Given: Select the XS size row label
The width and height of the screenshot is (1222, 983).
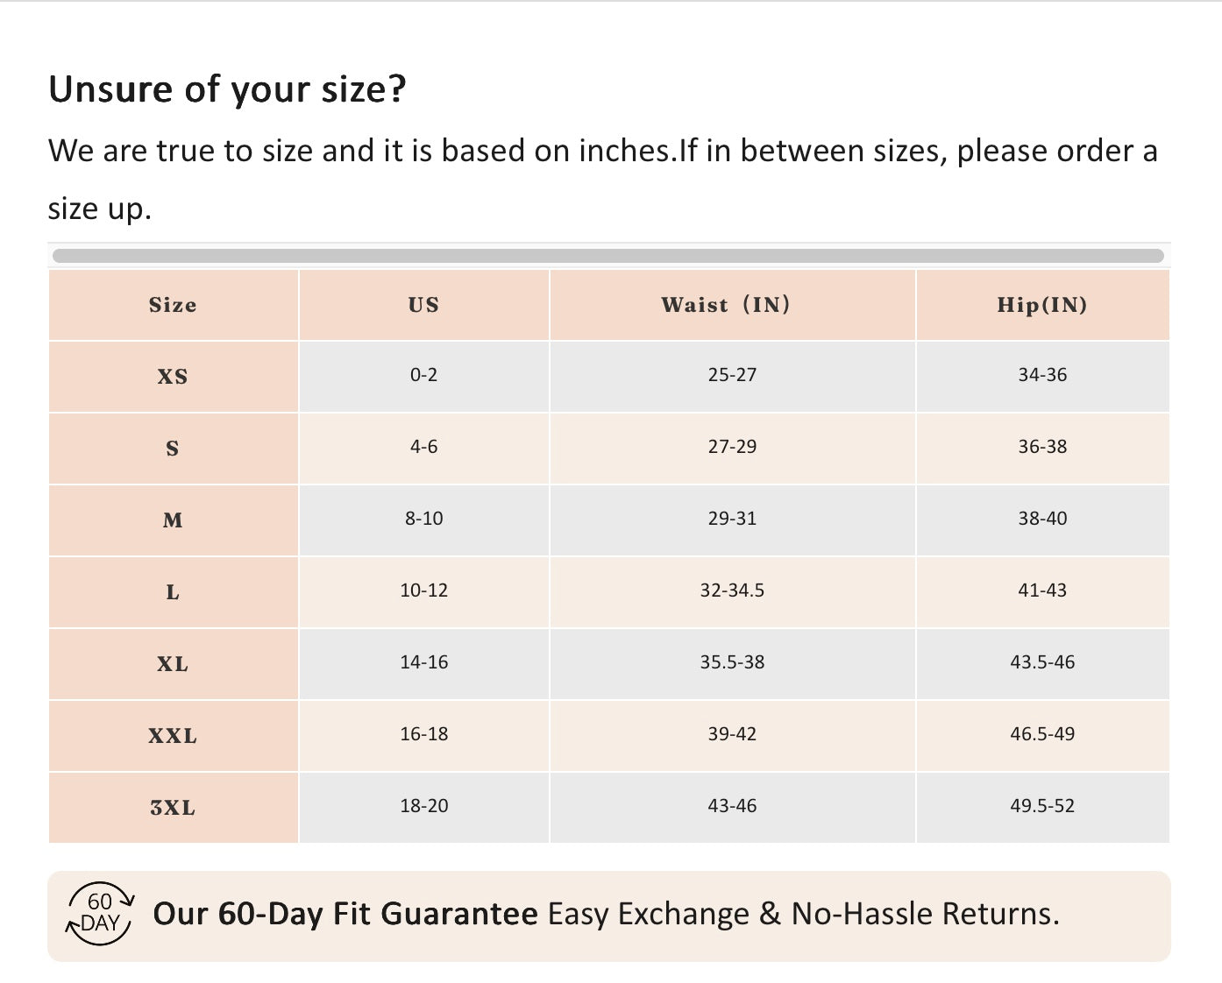Looking at the screenshot, I should point(173,377).
